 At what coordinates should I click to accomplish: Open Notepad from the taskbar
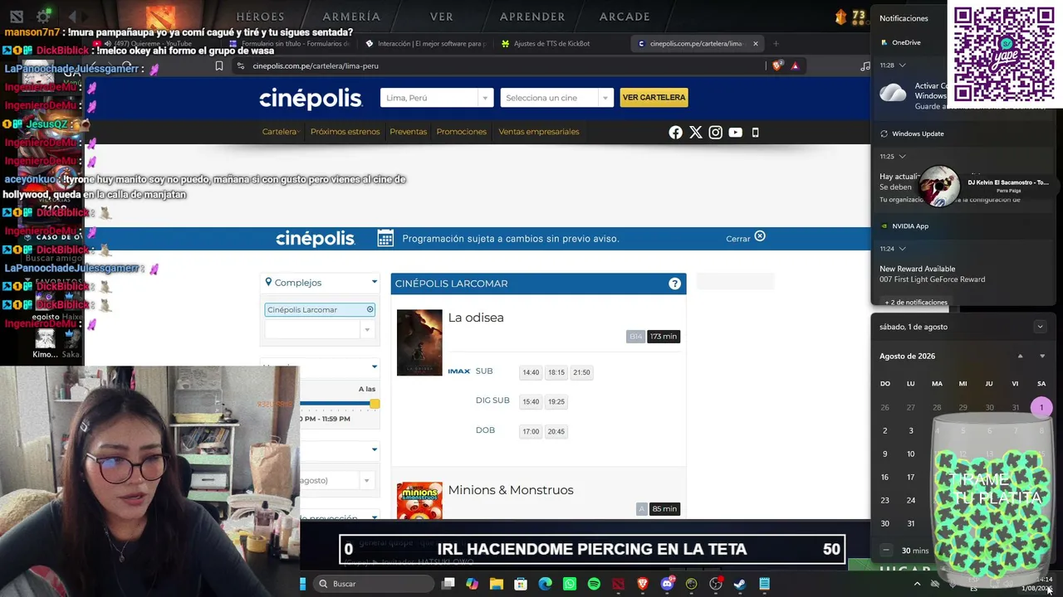coord(764,584)
